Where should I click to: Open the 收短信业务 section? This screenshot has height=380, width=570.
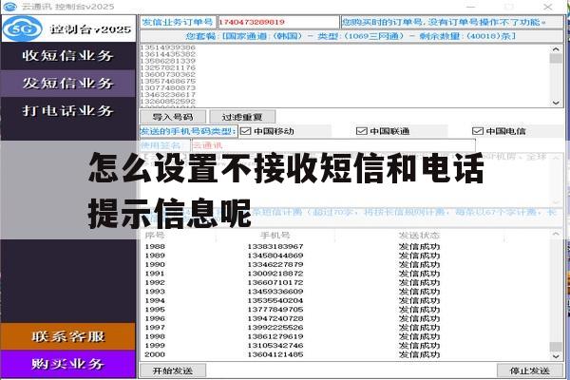click(68, 56)
